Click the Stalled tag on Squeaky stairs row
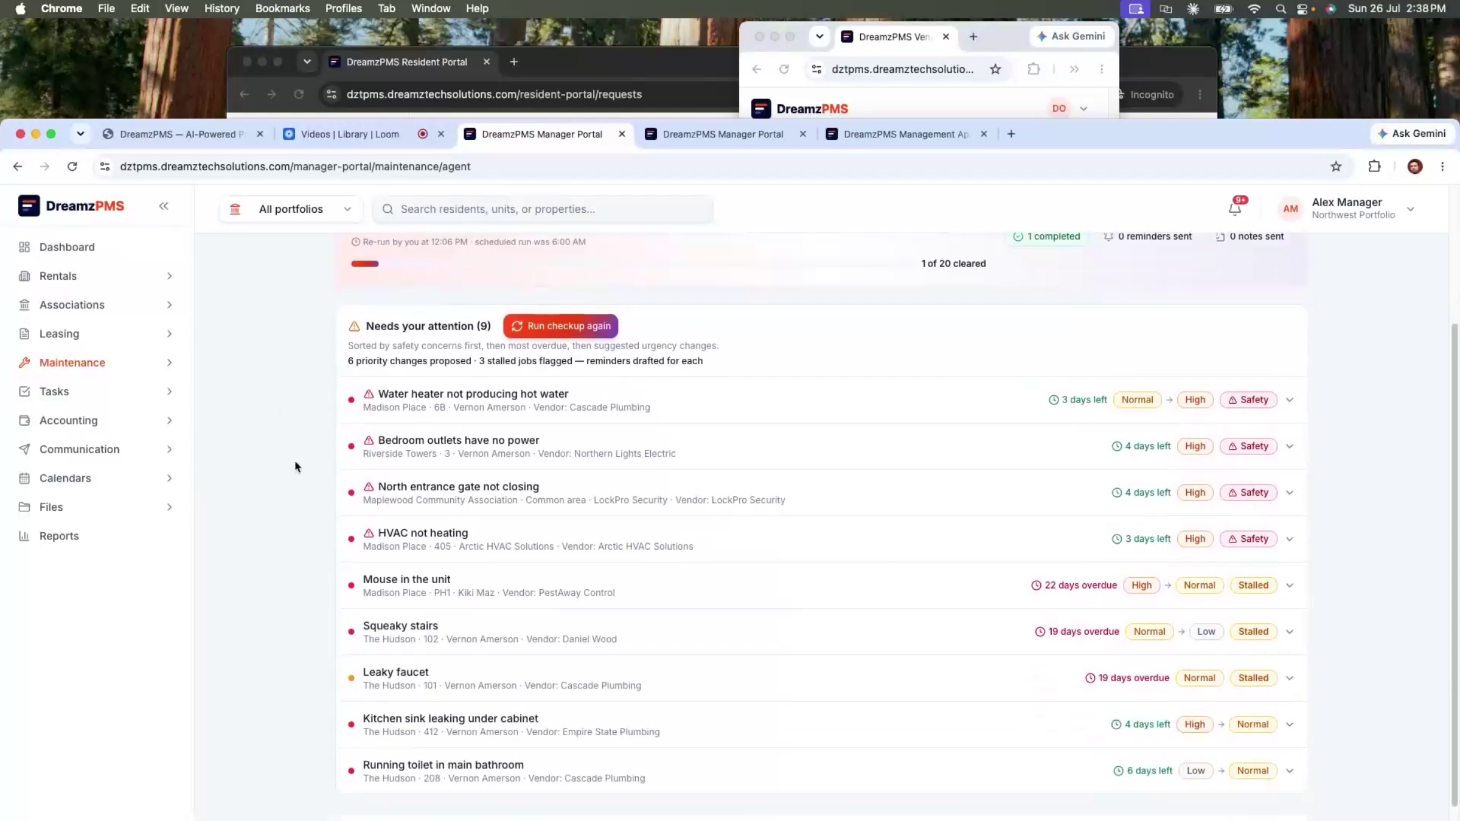This screenshot has width=1460, height=821. 1253,632
